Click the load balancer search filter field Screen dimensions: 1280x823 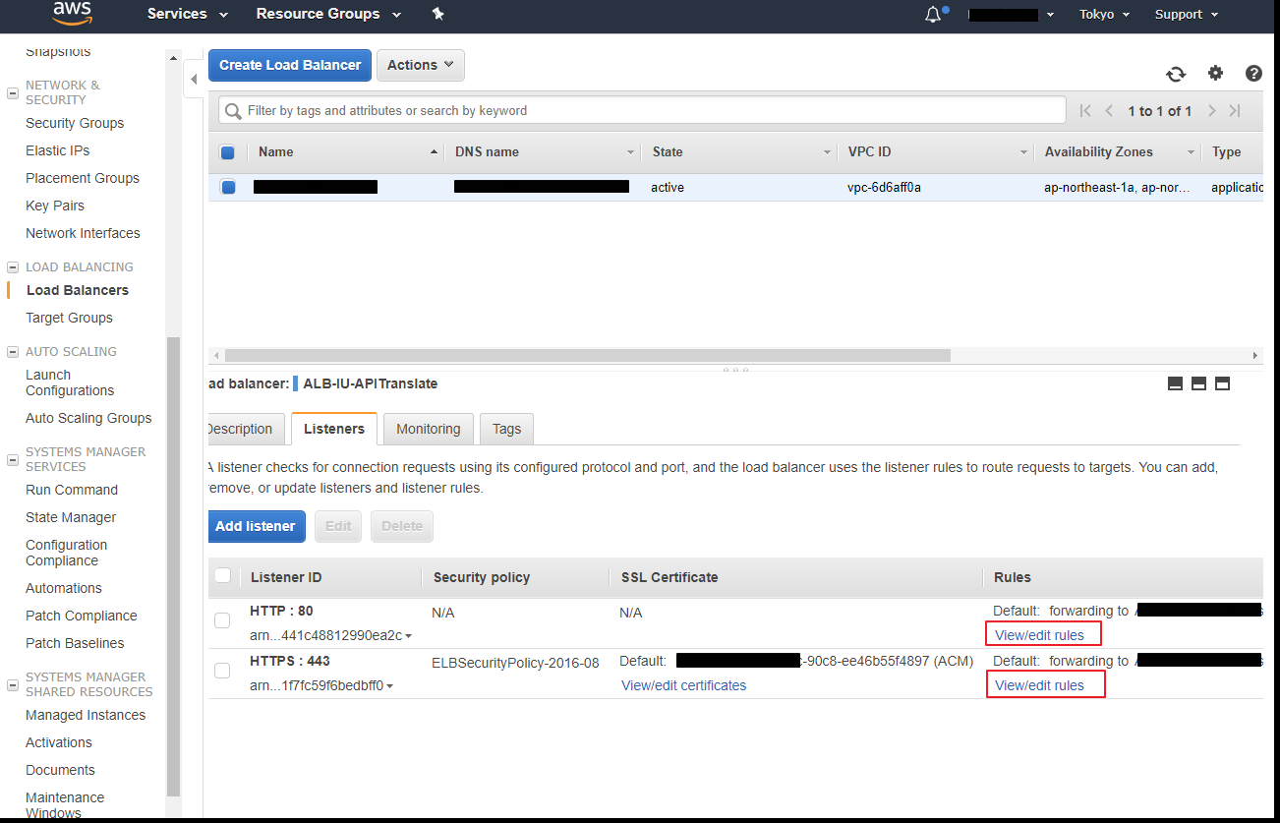[x=649, y=111]
